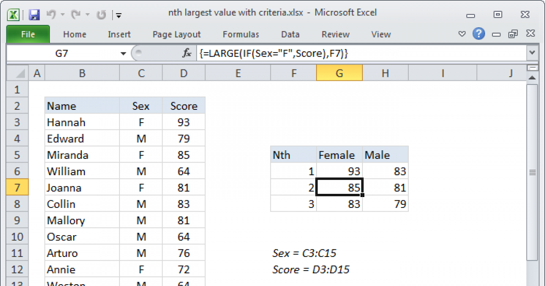Select the cell containing William

coord(82,172)
